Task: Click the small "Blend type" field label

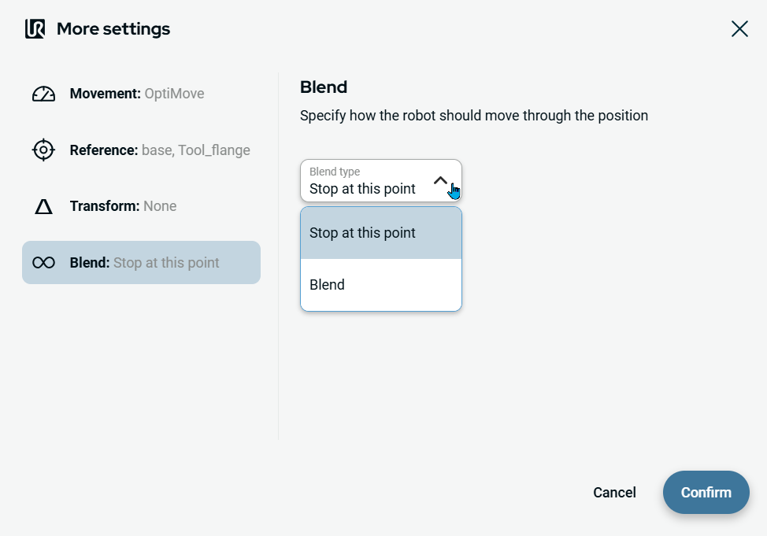Action: (x=335, y=172)
